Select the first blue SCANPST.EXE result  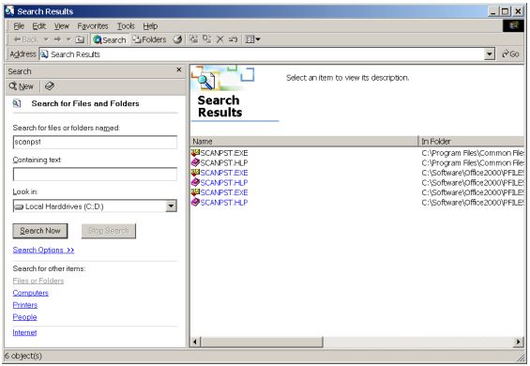(x=224, y=173)
